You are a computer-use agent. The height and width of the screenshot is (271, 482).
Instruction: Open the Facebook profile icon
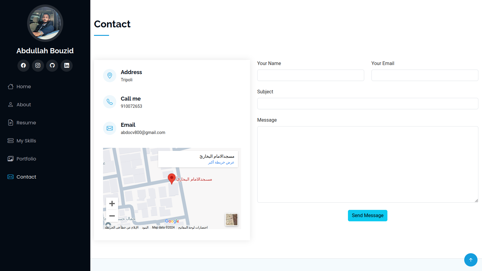click(x=23, y=65)
